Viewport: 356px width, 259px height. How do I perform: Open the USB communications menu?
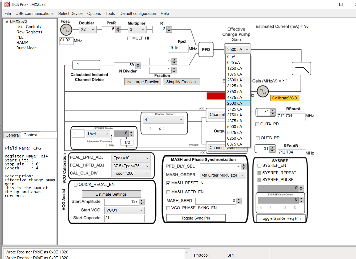(35, 14)
